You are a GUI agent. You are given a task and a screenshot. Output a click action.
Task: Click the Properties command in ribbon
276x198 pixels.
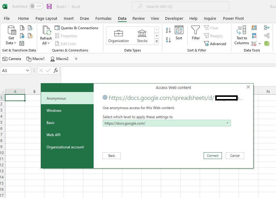pos(66,36)
